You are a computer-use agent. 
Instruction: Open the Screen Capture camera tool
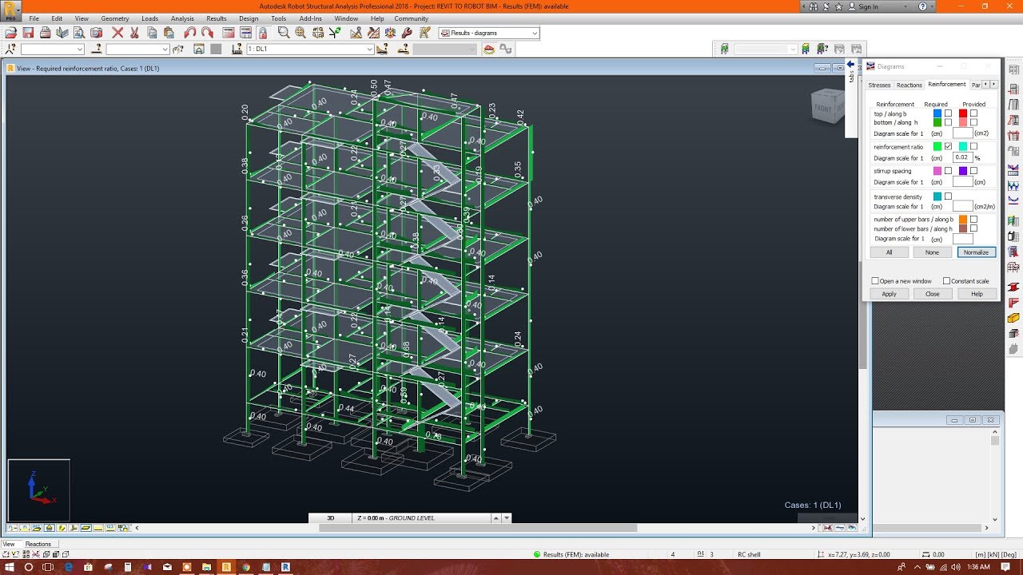[96, 33]
